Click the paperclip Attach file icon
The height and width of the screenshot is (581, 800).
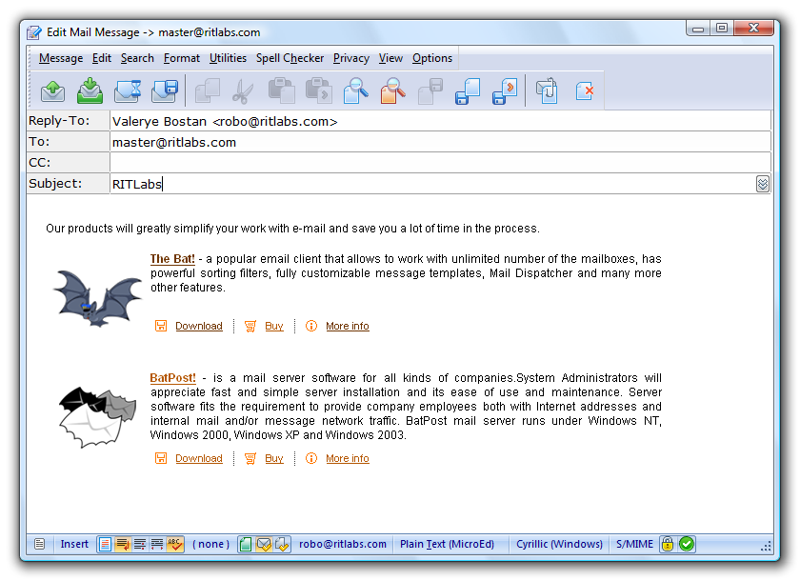(x=547, y=90)
